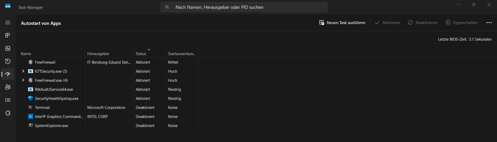Select the Intel® Graphics Command entry
This screenshot has height=142, width=497.
point(59,117)
